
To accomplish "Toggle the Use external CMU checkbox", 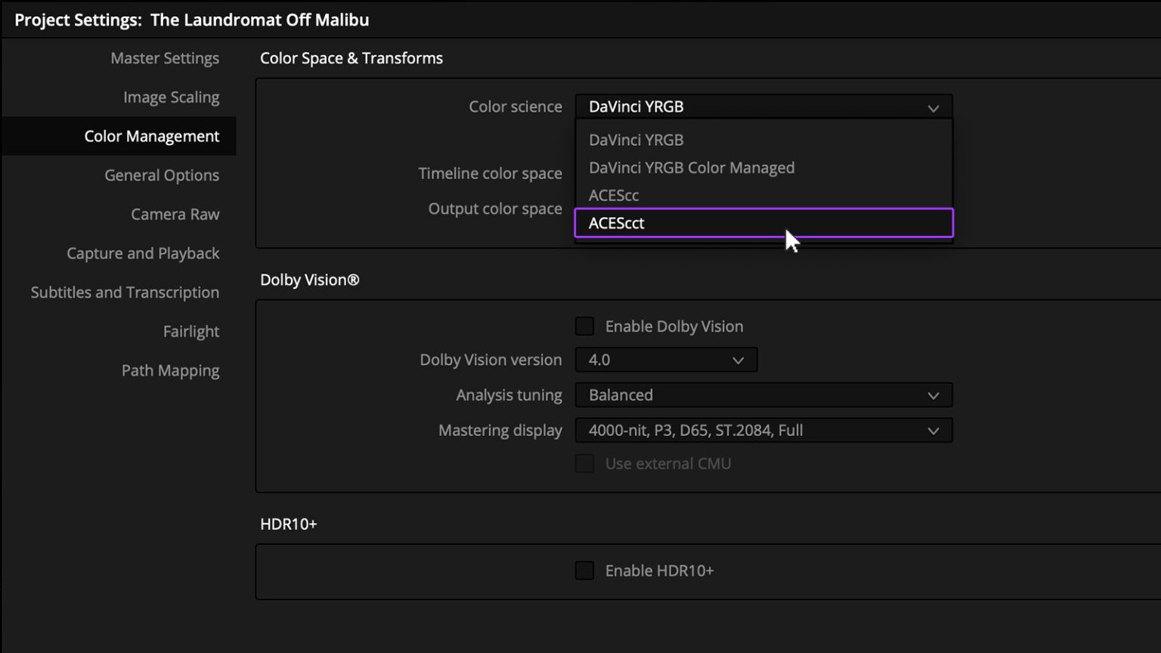I will coord(584,463).
